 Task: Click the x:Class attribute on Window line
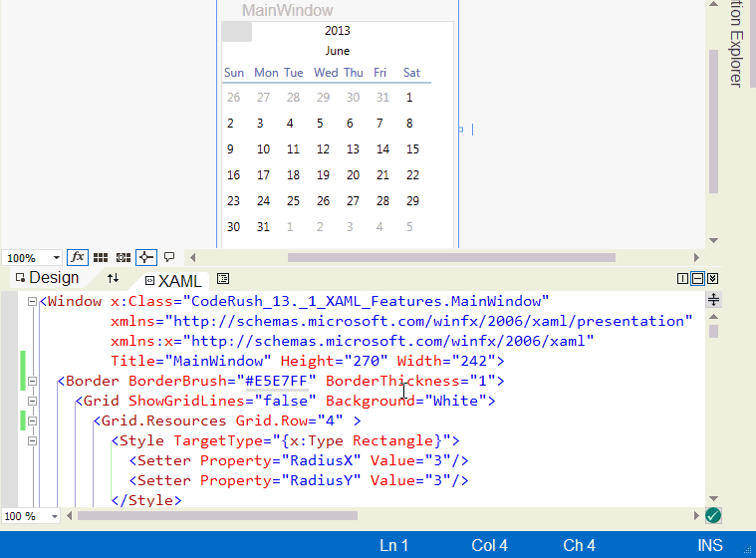click(x=330, y=302)
